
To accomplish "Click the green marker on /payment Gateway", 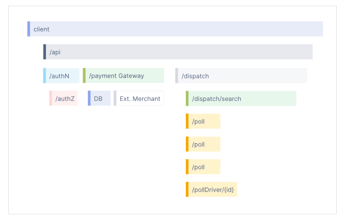I will pyautogui.click(x=84, y=76).
